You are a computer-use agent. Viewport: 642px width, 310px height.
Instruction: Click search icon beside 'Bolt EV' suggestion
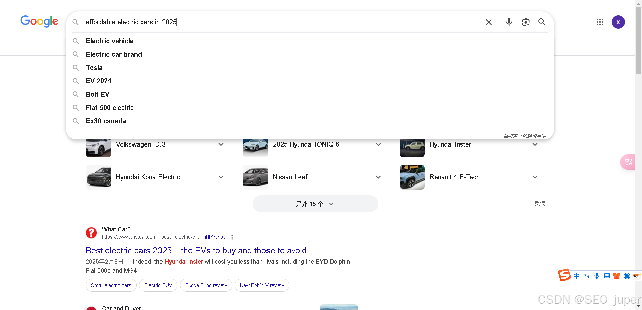pos(76,94)
